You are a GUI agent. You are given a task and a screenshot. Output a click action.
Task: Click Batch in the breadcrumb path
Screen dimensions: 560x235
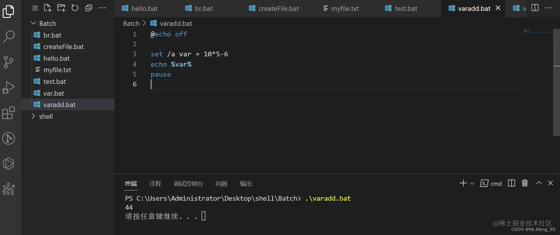pos(131,23)
